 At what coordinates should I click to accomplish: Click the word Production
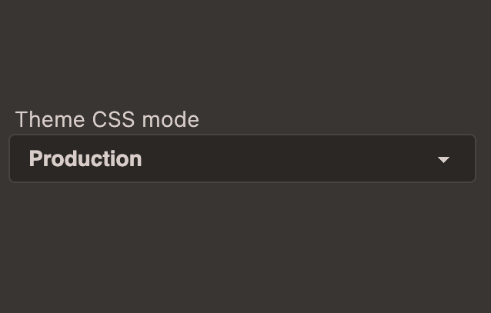[x=85, y=159]
